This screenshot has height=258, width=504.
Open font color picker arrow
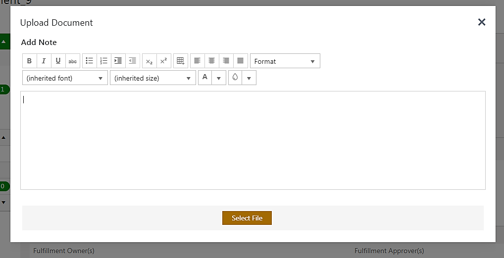click(x=219, y=78)
